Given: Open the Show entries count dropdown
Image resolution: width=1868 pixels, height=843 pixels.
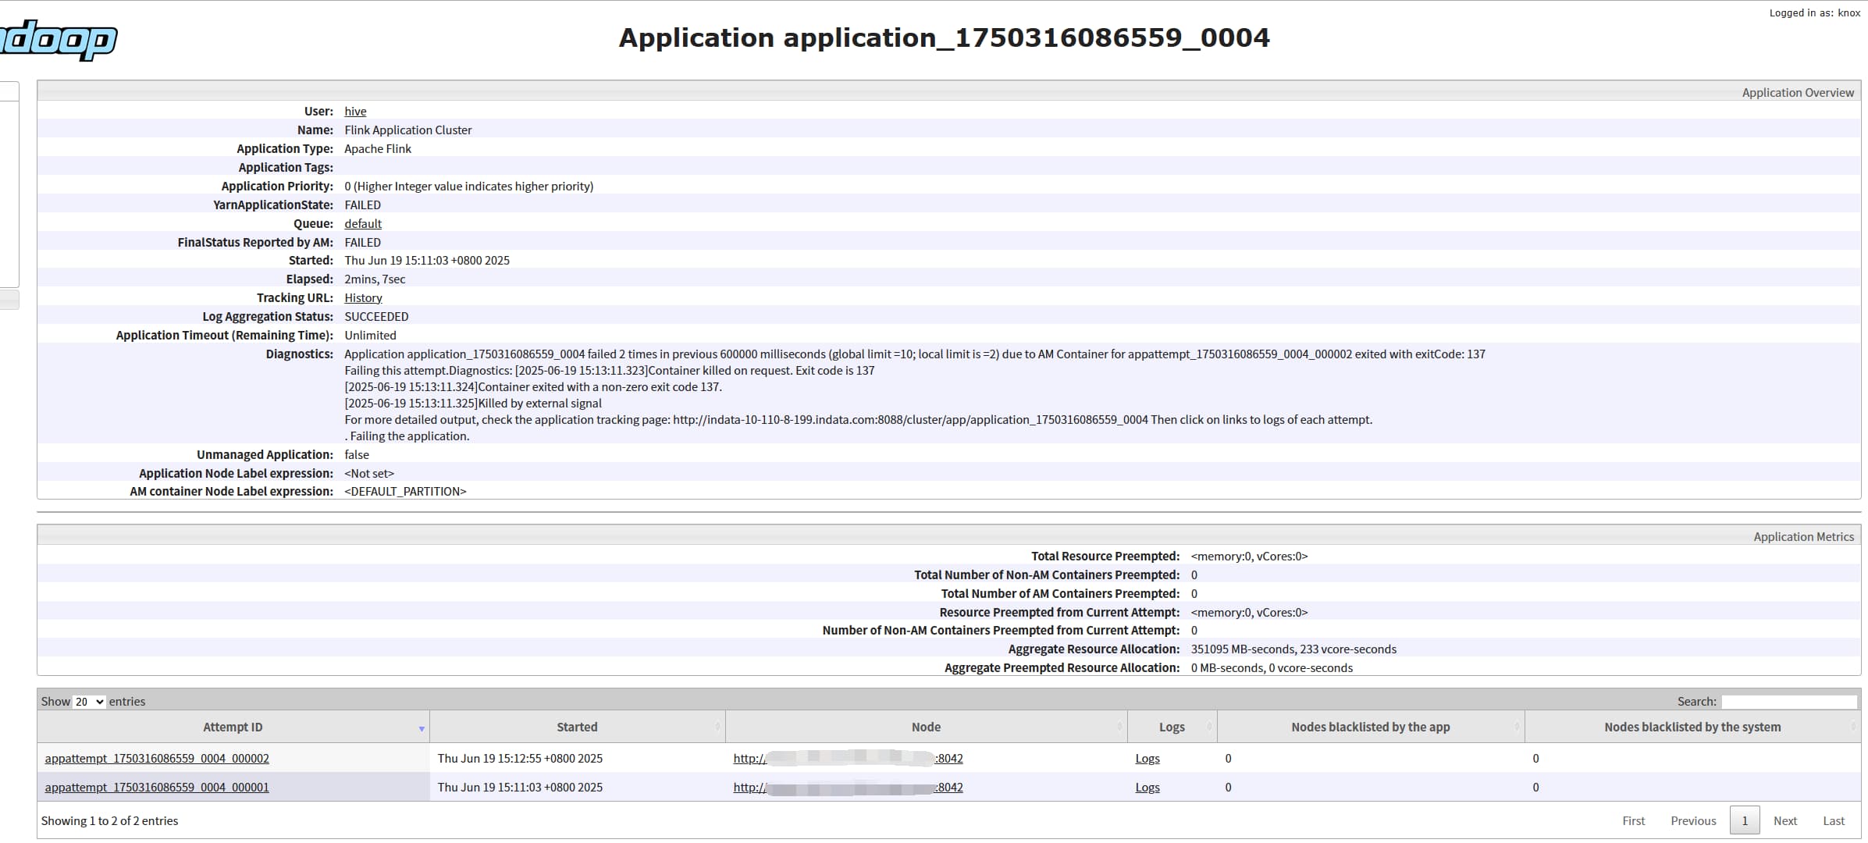Looking at the screenshot, I should coord(89,702).
